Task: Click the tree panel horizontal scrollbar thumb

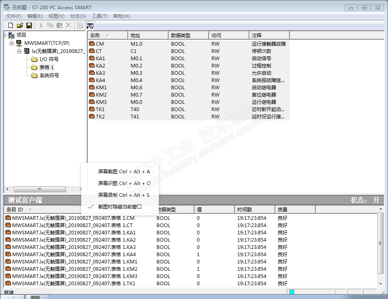Action: coord(40,189)
